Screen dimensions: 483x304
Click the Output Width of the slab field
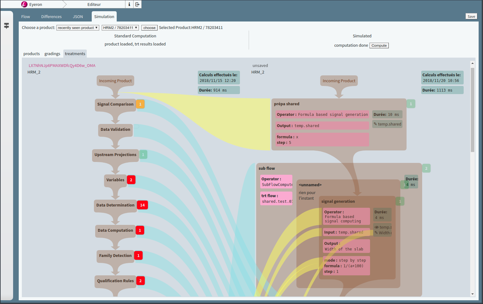(346, 246)
